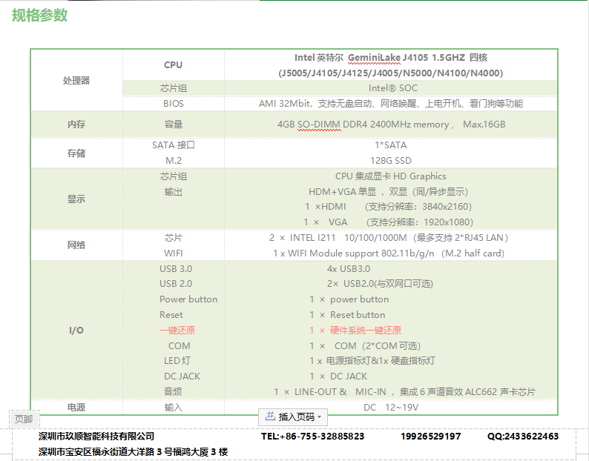Click the I/O category cell
The height and width of the screenshot is (461, 589).
[76, 331]
